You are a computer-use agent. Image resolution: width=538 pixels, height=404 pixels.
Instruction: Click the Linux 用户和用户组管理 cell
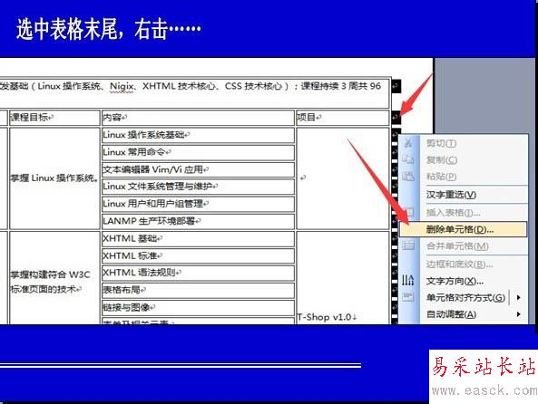point(198,204)
